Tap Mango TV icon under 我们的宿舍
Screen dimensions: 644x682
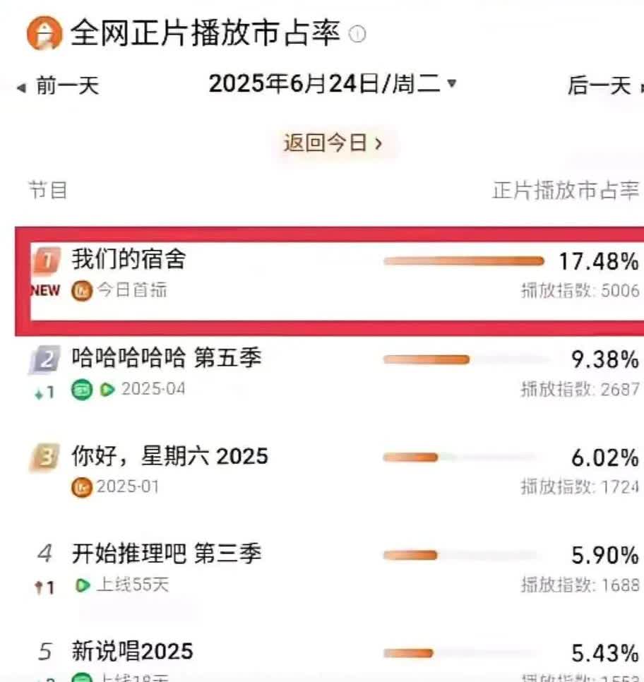pos(82,291)
